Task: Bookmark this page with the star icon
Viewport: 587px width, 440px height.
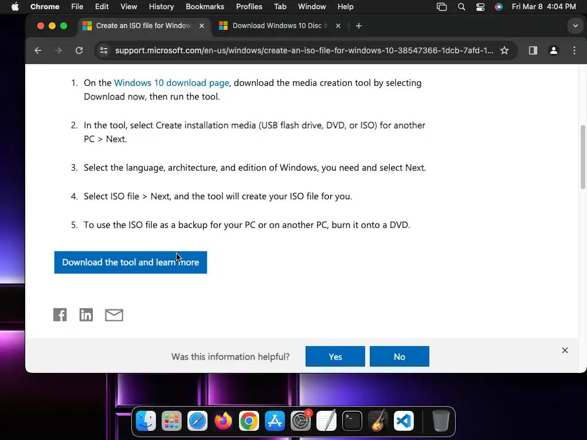Action: (x=504, y=50)
